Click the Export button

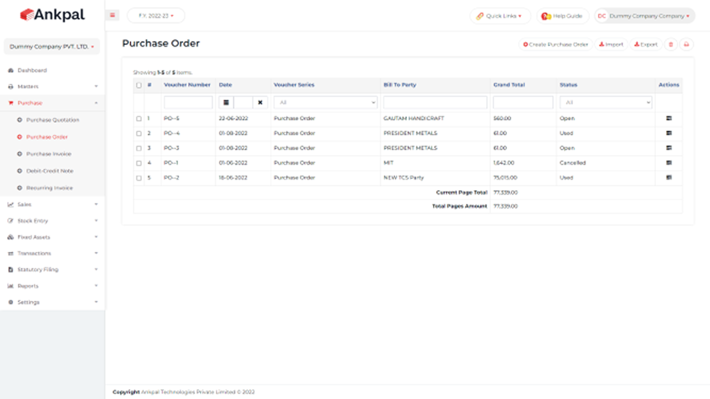[646, 44]
